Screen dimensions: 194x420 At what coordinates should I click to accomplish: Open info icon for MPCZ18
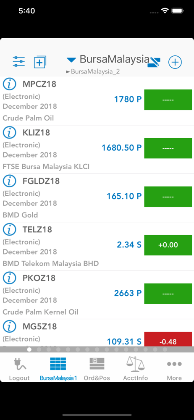(10, 84)
